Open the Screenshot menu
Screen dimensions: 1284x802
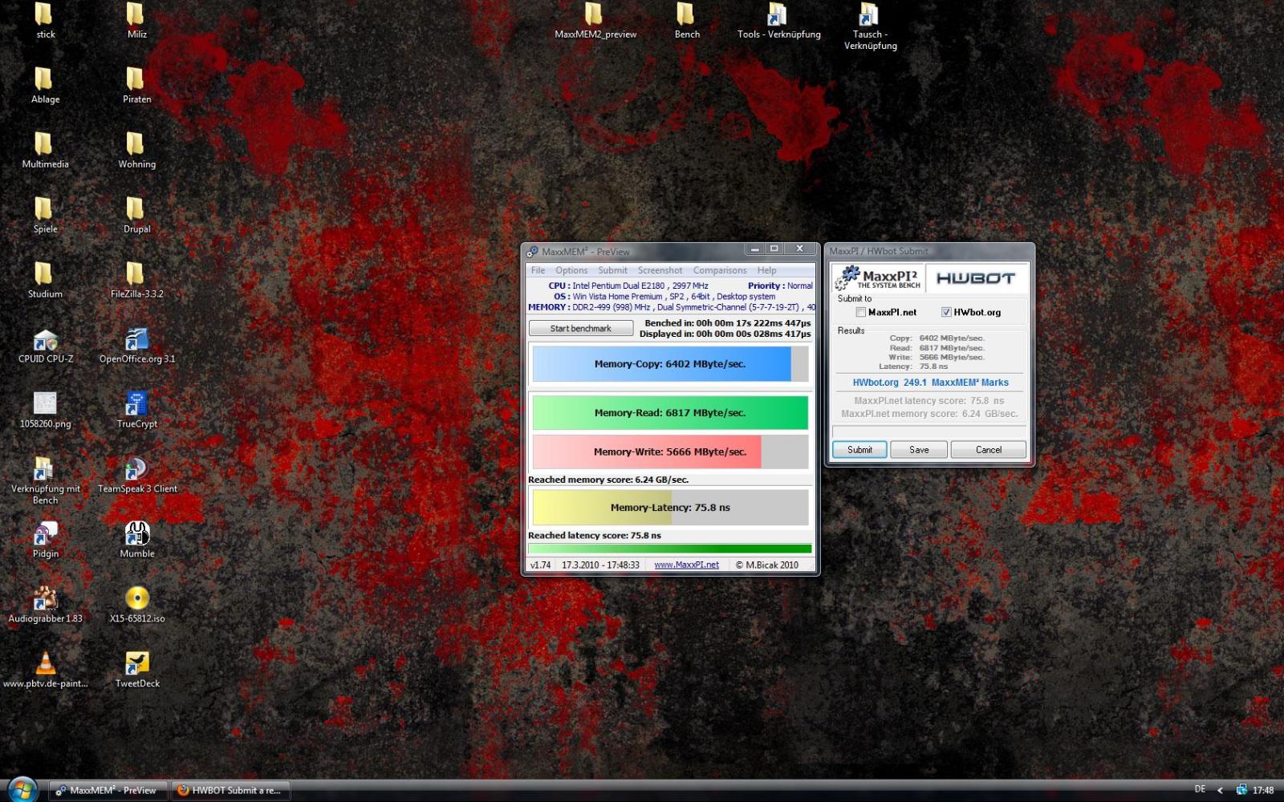[660, 270]
